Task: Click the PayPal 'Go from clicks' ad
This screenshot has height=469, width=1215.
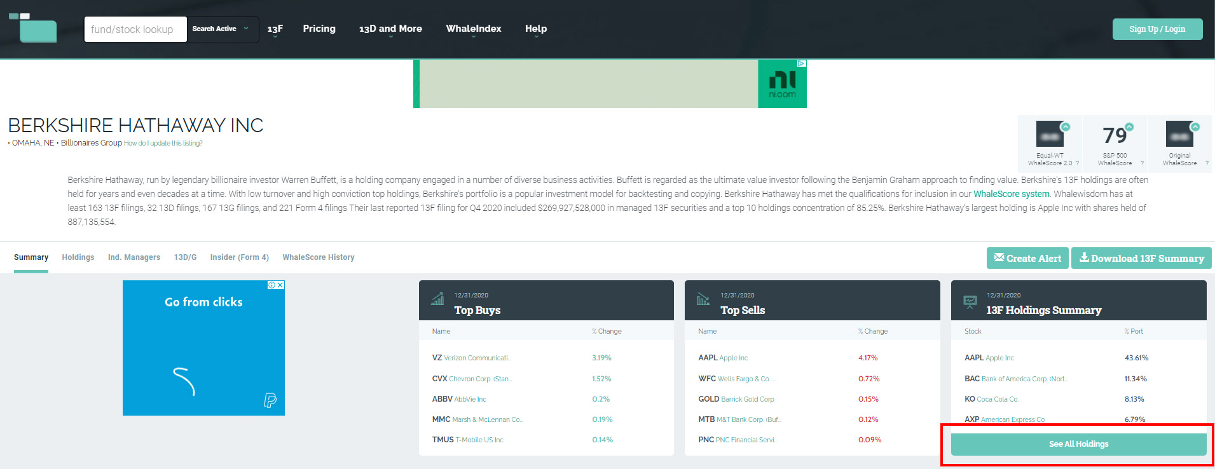Action: point(203,348)
